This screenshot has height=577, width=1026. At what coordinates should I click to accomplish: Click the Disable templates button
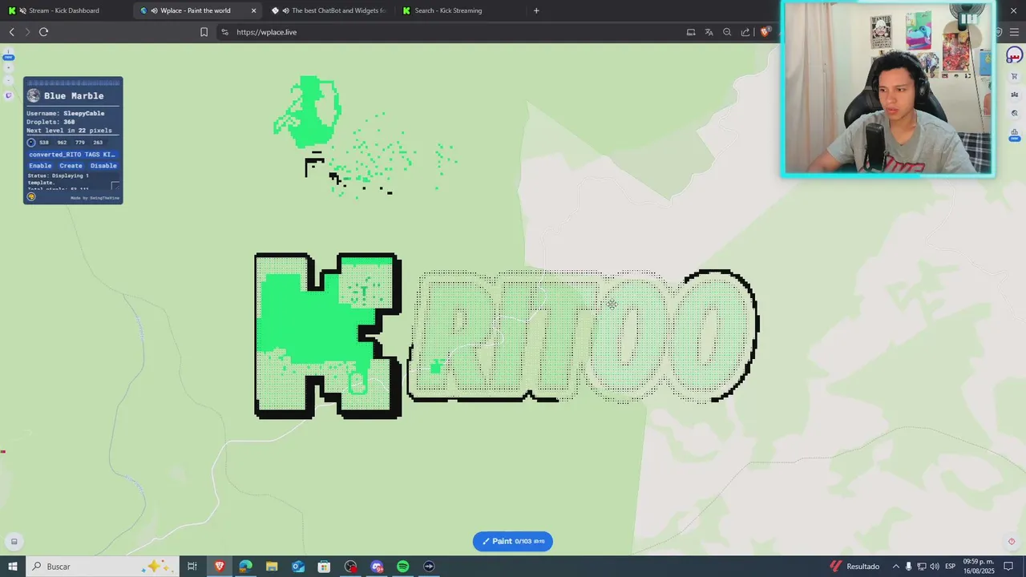tap(103, 166)
